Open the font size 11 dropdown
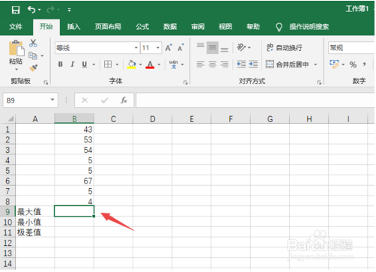 coord(157,47)
